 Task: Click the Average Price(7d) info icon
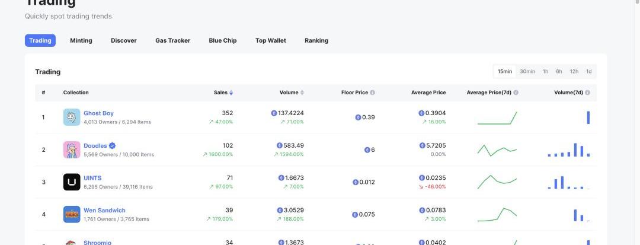point(516,93)
